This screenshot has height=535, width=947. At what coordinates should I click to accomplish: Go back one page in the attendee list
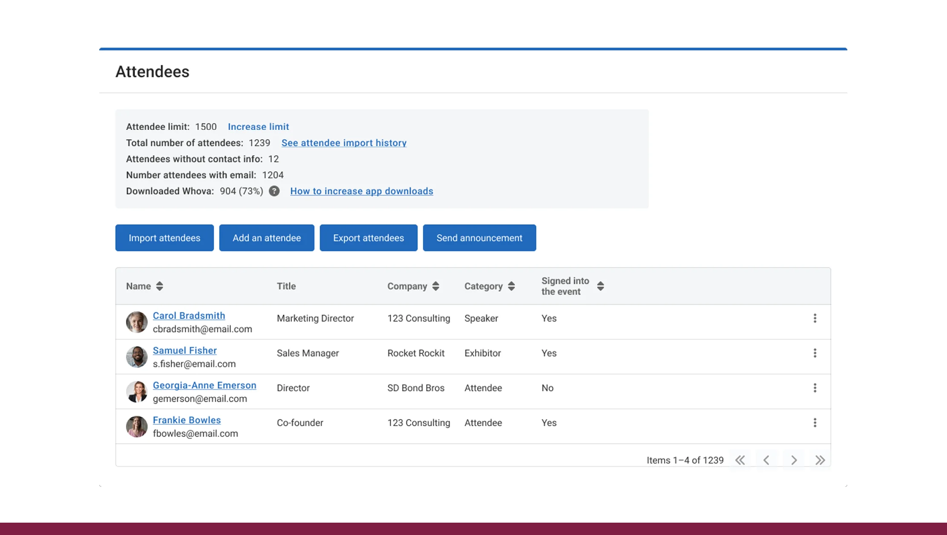[x=767, y=460]
